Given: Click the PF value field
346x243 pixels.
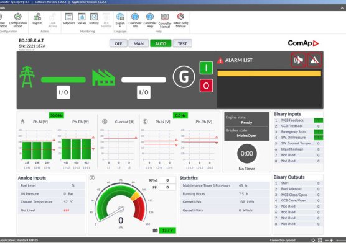Looking at the screenshot, I should click(167, 187).
